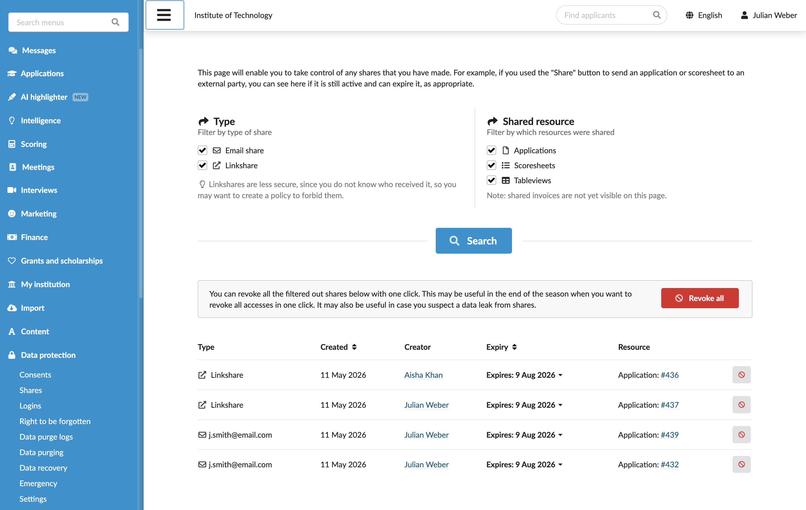Open application link #432
This screenshot has height=510, width=806.
click(670, 465)
